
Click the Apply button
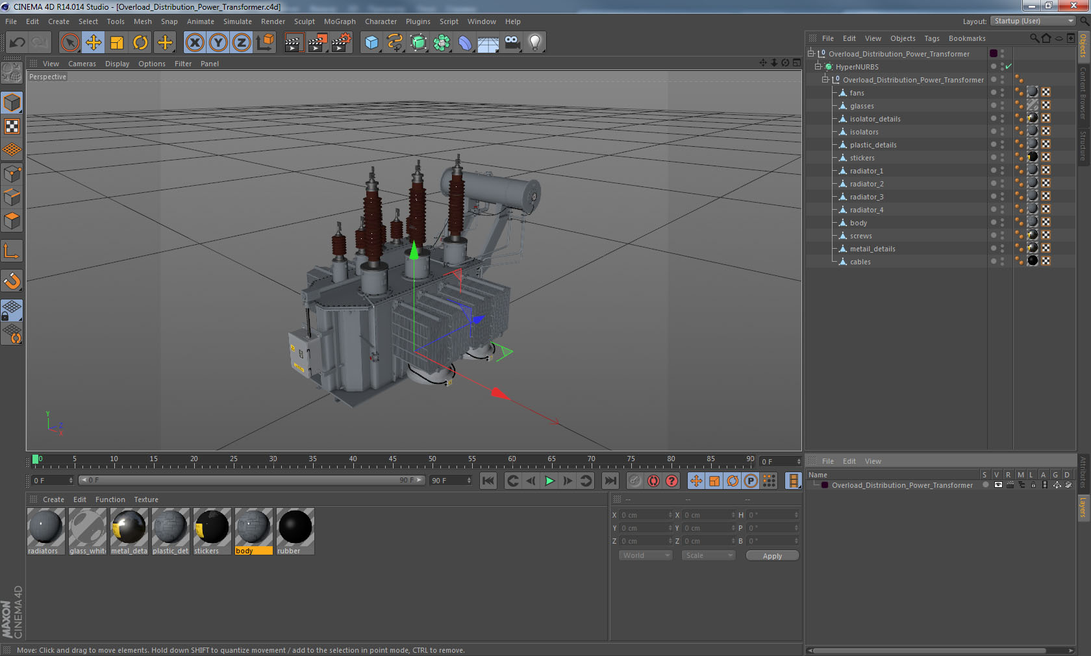pos(772,555)
